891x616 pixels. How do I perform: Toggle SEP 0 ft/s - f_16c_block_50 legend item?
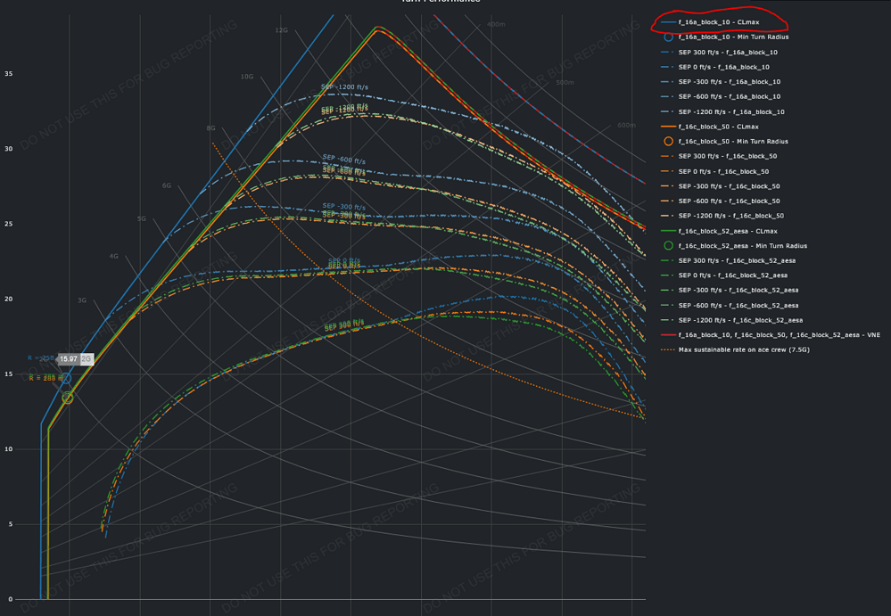pos(714,171)
